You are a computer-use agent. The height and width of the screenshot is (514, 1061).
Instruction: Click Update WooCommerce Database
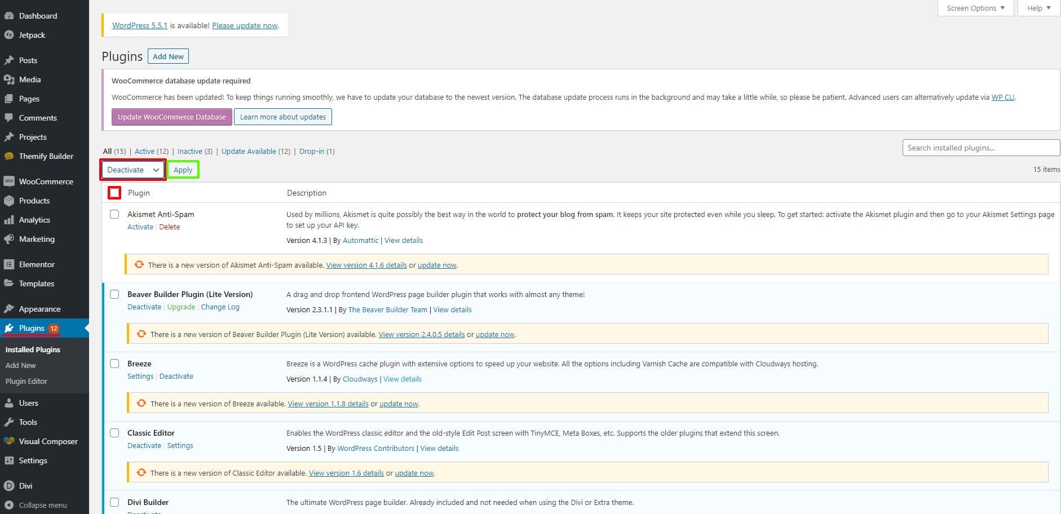[x=171, y=117]
